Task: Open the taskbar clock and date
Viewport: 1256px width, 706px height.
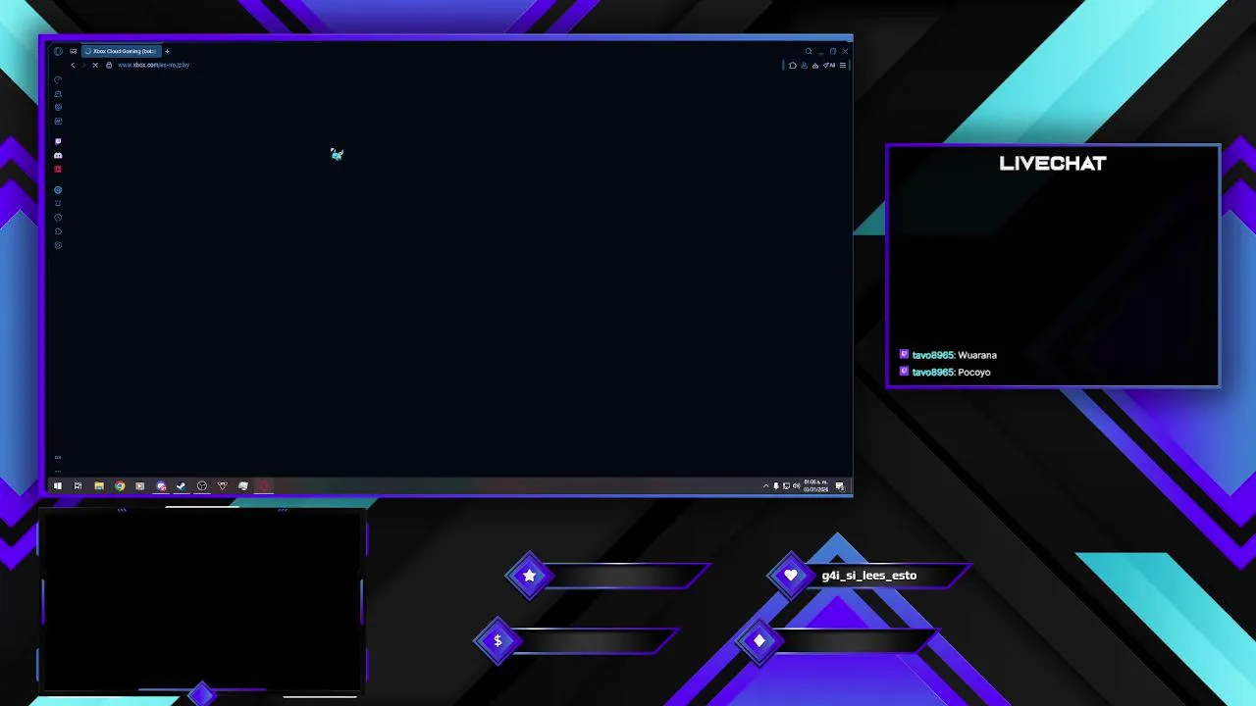Action: [x=815, y=485]
